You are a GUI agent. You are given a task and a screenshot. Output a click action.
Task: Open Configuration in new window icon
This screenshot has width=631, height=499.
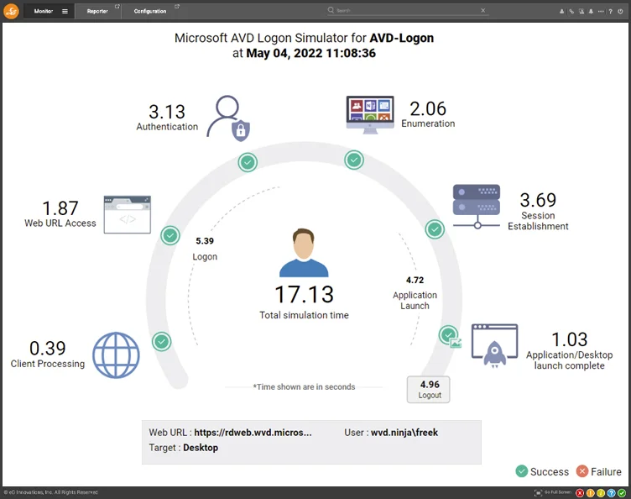(177, 7)
